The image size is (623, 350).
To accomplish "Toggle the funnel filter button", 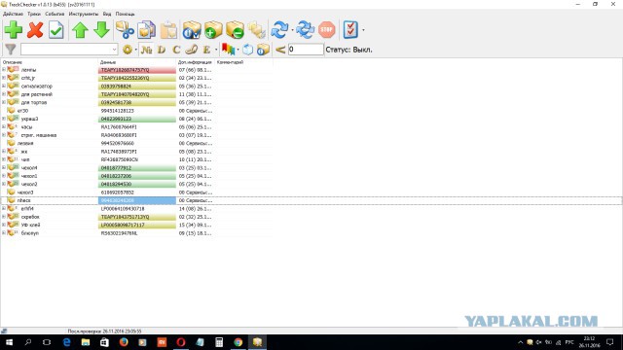I will click(11, 50).
